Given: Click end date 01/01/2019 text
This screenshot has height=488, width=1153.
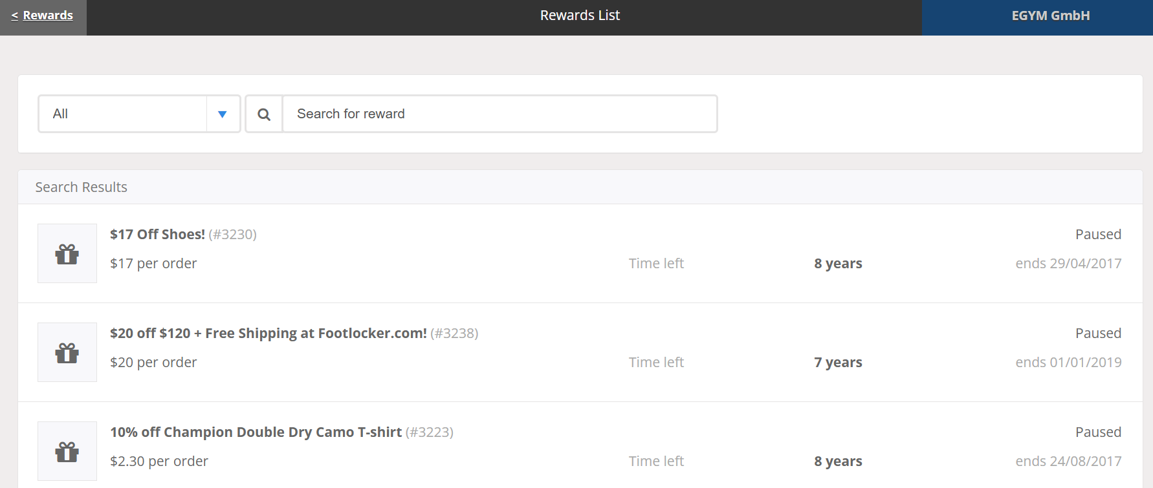Looking at the screenshot, I should coord(1068,363).
